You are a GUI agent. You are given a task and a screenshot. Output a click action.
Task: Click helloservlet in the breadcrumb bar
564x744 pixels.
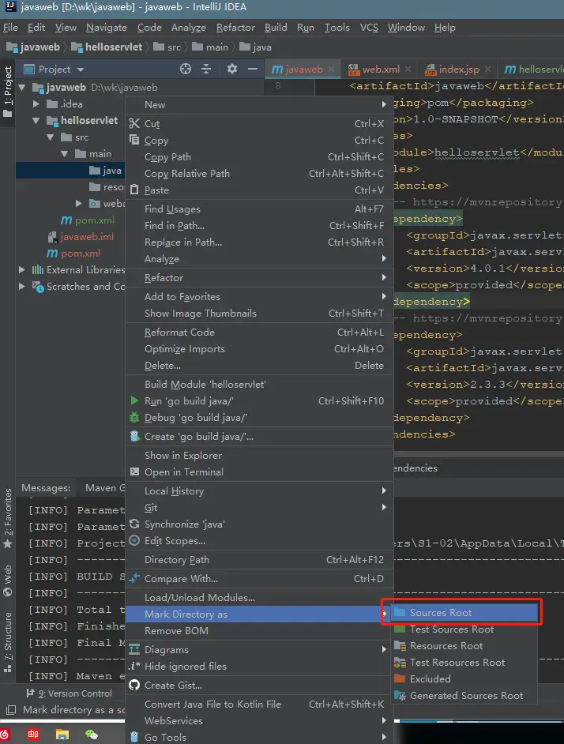pyautogui.click(x=107, y=47)
